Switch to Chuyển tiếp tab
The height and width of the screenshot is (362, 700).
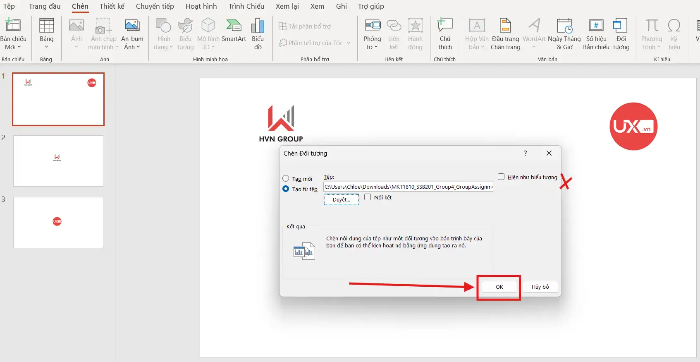[155, 6]
